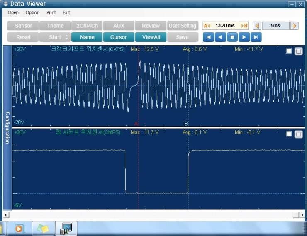The height and width of the screenshot is (236, 307).
Task: Decrease the time base with left arrow
Action: pos(257,26)
